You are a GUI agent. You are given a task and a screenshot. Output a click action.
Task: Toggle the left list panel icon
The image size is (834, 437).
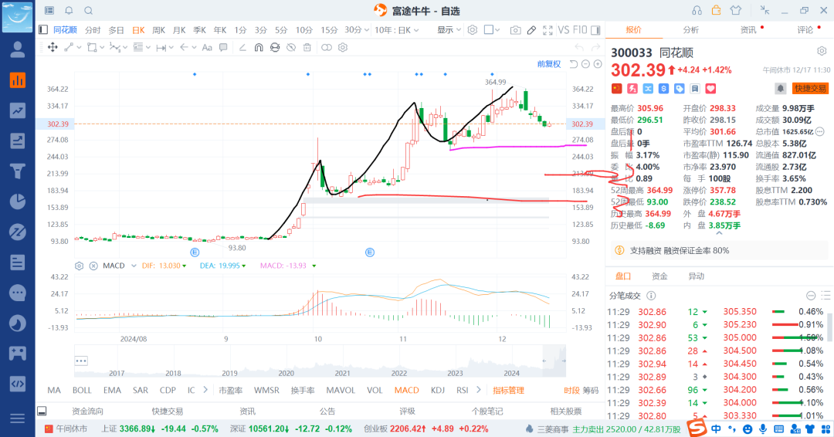[x=43, y=30]
